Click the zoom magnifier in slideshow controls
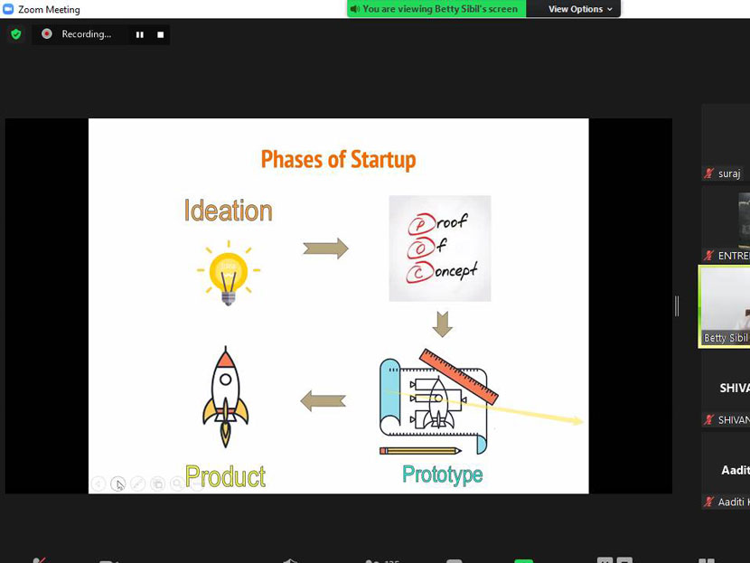The height and width of the screenshot is (563, 750). coord(177,484)
